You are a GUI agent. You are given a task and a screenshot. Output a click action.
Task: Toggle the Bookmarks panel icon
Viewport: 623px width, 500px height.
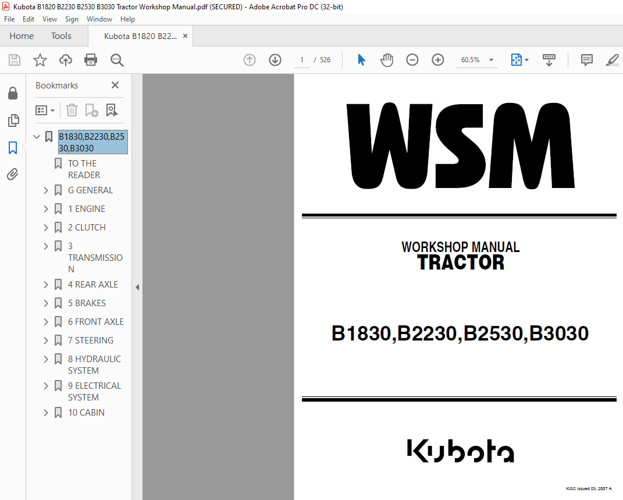pos(13,147)
